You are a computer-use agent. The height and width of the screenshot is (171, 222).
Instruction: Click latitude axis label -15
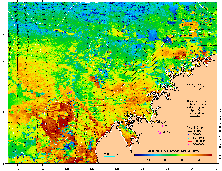click(x=3, y=87)
